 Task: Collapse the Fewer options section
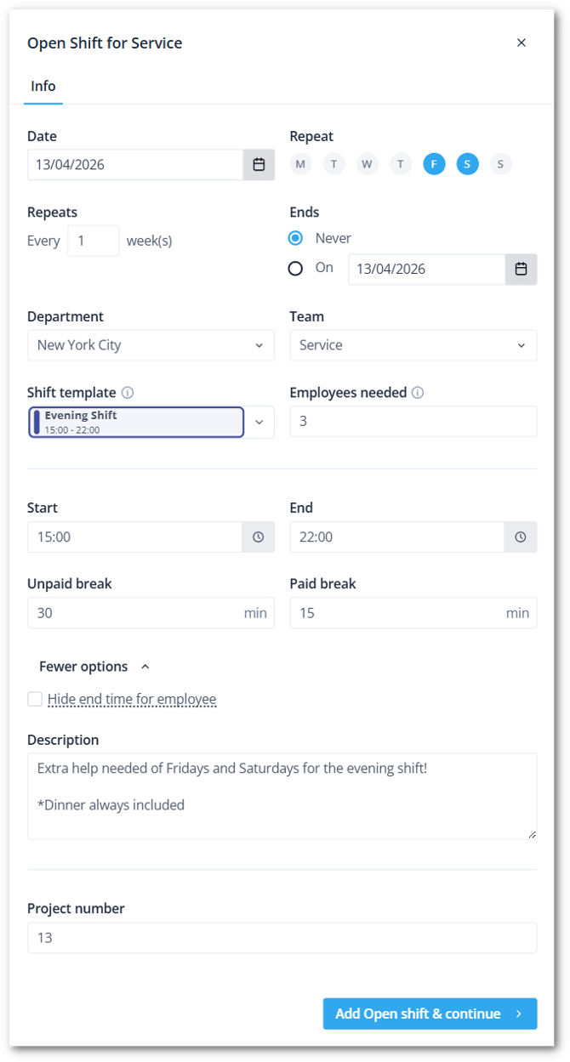(94, 666)
